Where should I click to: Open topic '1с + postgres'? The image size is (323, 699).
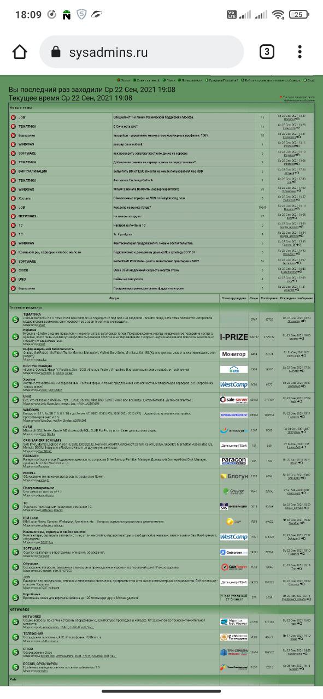124,234
